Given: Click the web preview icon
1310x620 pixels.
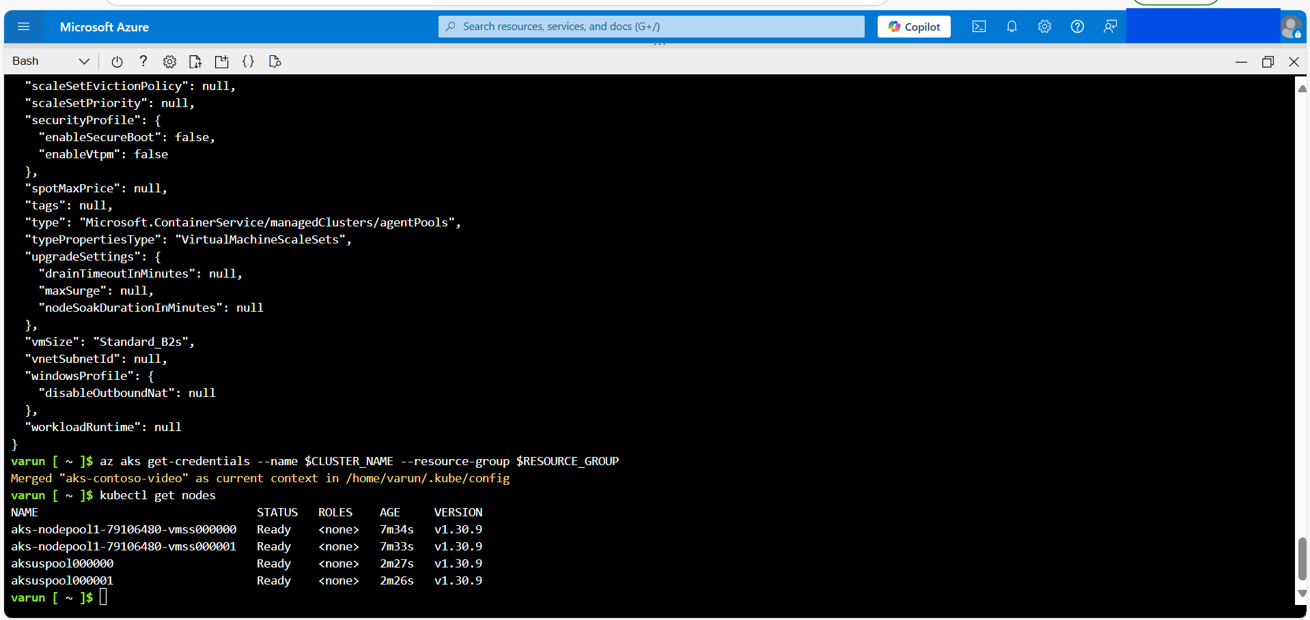Looking at the screenshot, I should [275, 61].
